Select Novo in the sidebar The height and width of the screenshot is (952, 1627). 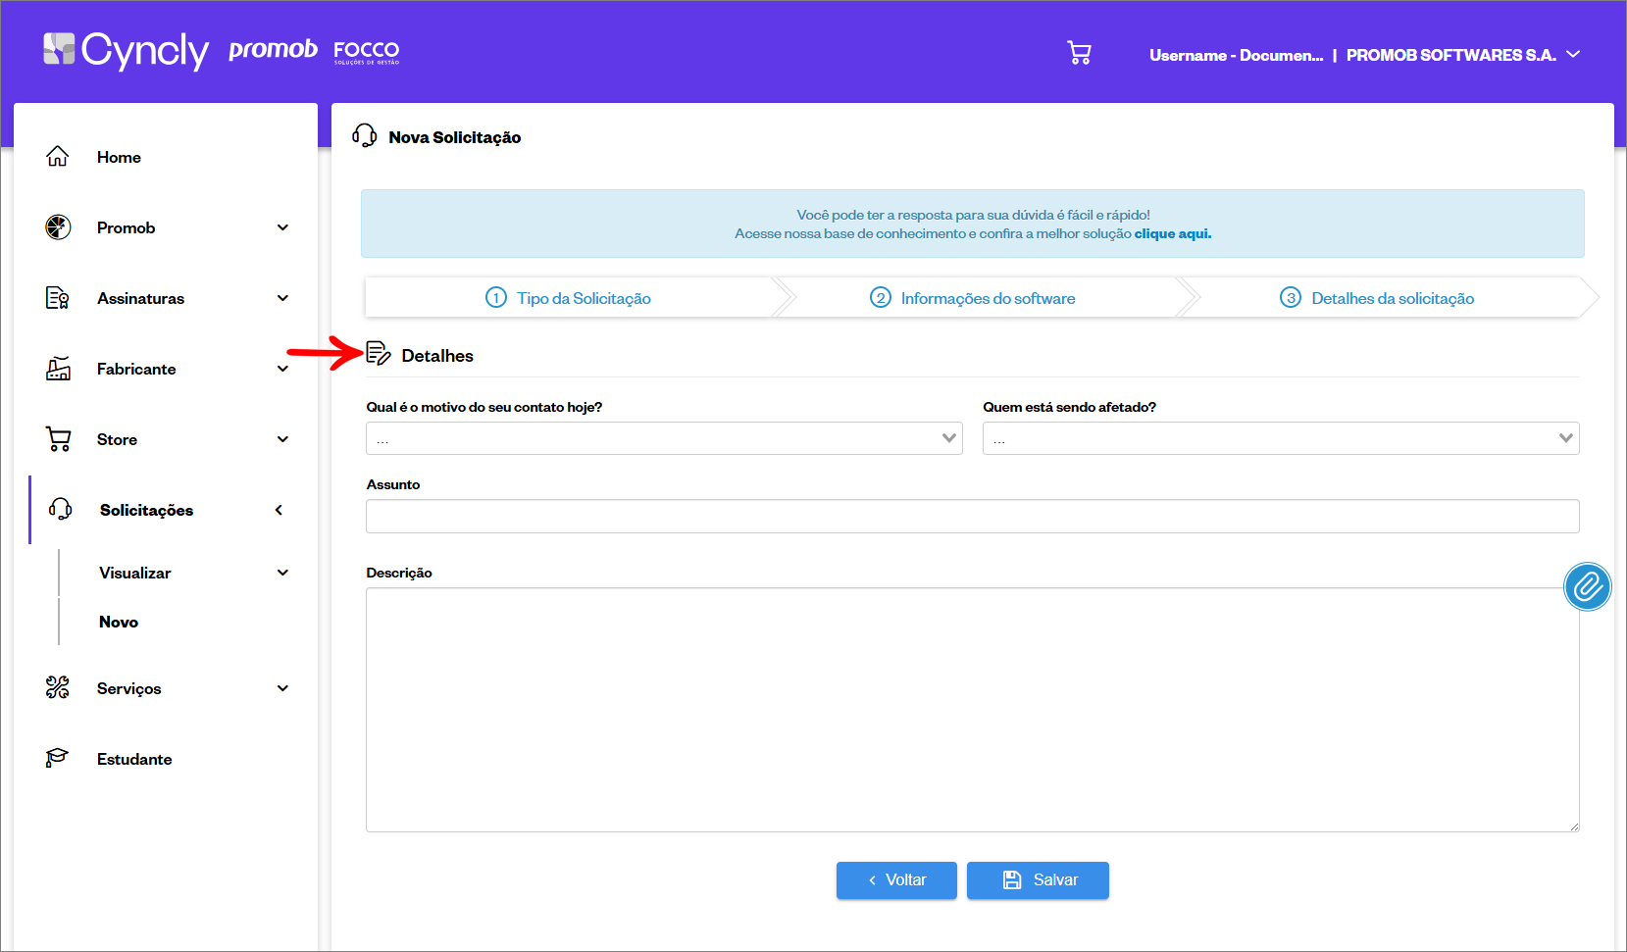tap(119, 622)
